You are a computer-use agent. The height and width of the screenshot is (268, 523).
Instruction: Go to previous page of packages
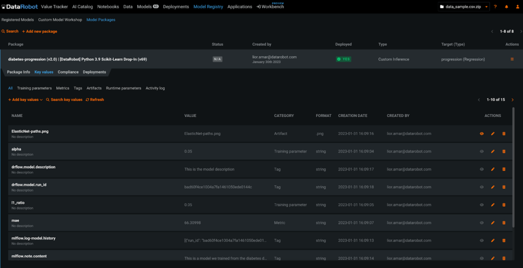(x=492, y=31)
